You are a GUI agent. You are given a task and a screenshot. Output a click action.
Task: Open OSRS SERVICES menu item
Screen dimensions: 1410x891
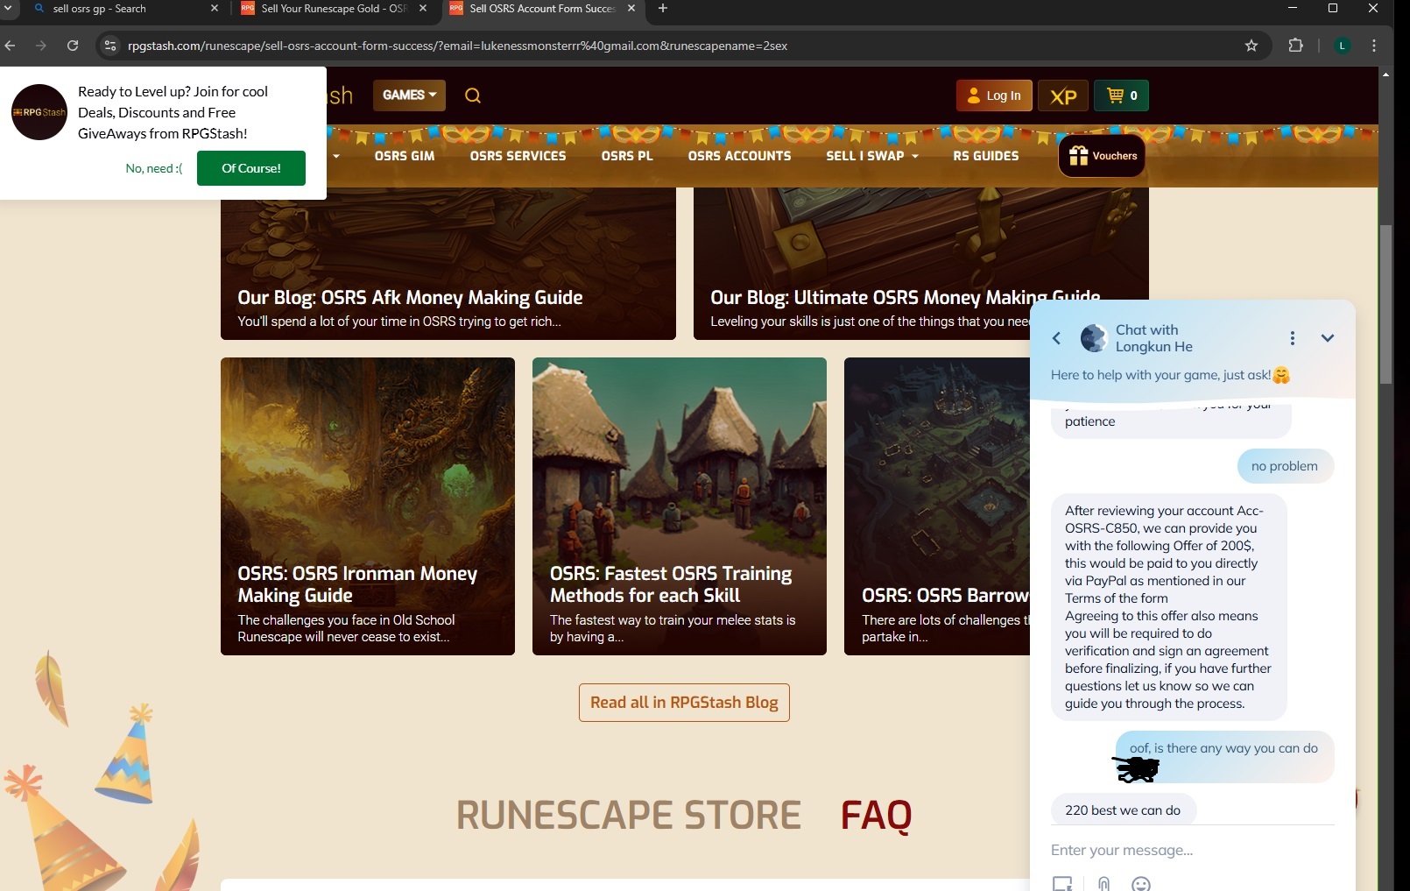pos(518,156)
